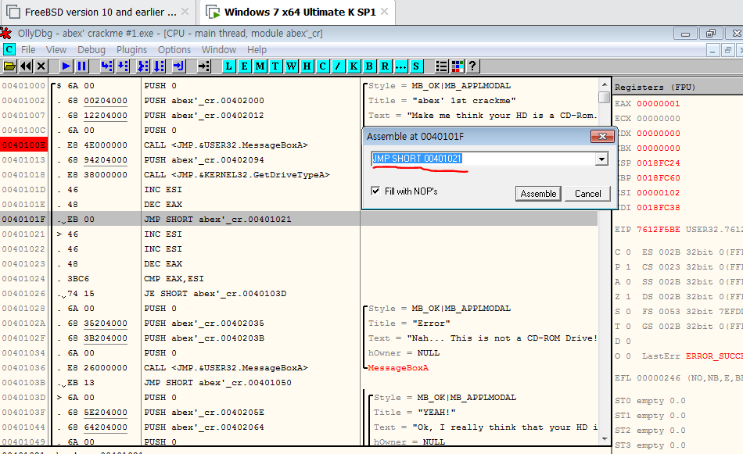Viewport: 743px width, 454px height.
Task: Expand the assemble command dropdown arrow
Action: coord(601,159)
